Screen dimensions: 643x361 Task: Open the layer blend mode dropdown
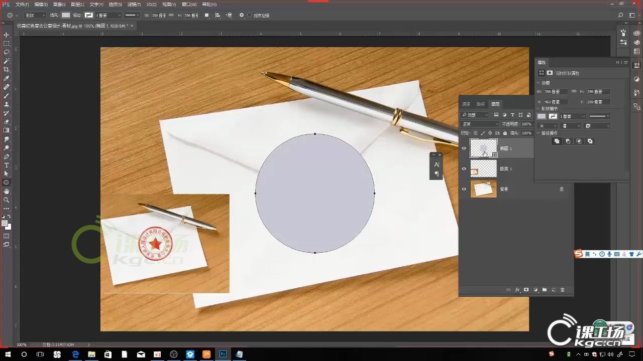point(481,124)
